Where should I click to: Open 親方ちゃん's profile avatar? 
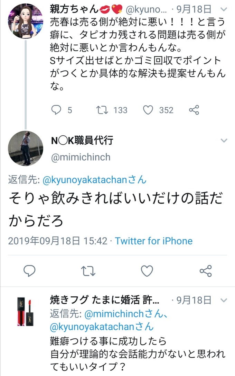point(26,21)
